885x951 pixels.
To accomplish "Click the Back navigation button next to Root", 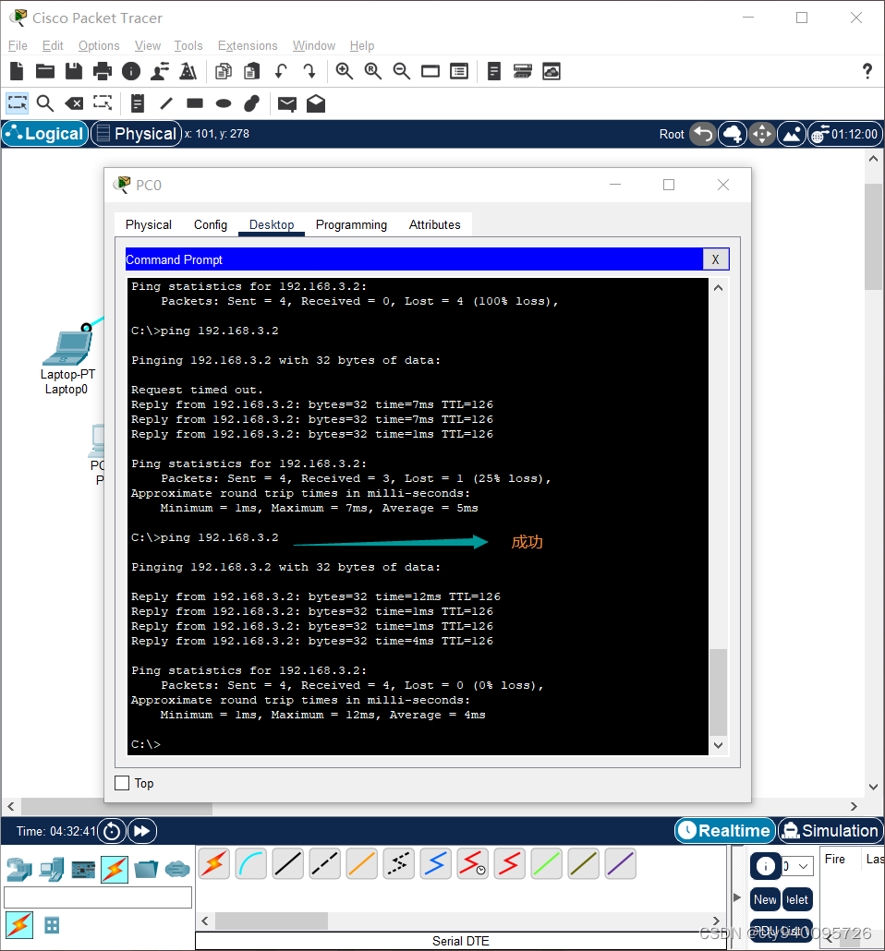I will point(703,134).
